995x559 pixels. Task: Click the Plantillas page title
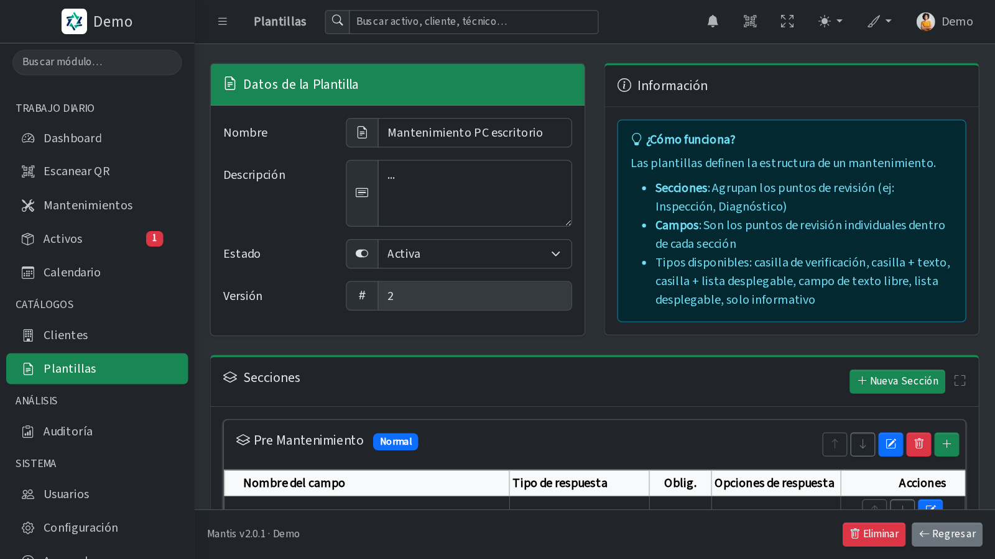pos(280,21)
